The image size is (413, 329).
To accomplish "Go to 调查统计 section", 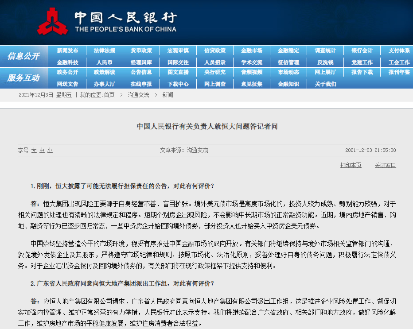I will pyautogui.click(x=325, y=50).
